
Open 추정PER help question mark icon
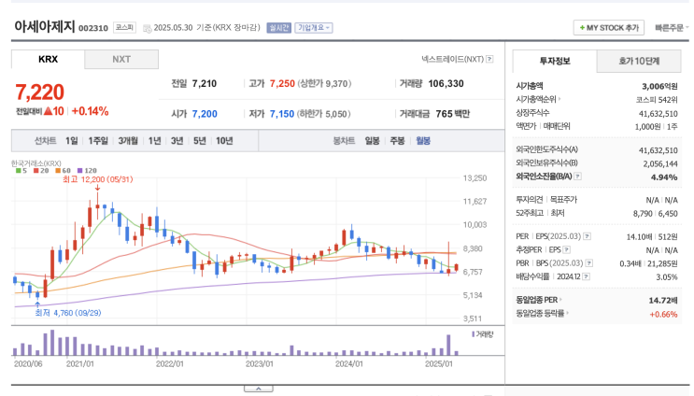(x=567, y=249)
